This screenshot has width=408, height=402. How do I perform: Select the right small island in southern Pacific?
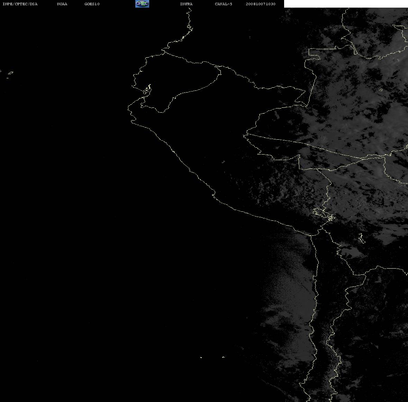223,357
